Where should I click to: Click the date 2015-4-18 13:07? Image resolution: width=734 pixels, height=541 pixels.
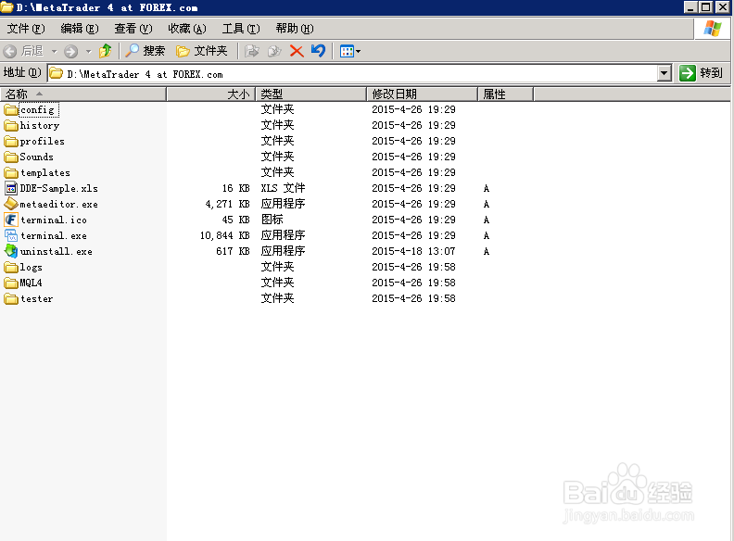413,251
